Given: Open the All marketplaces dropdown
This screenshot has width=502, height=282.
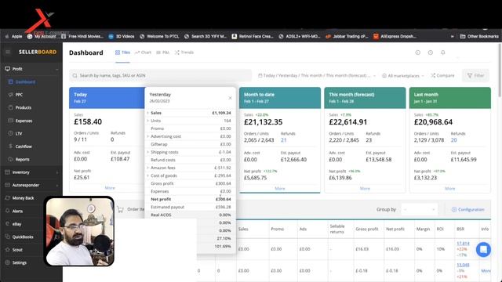Looking at the screenshot, I should pyautogui.click(x=403, y=75).
